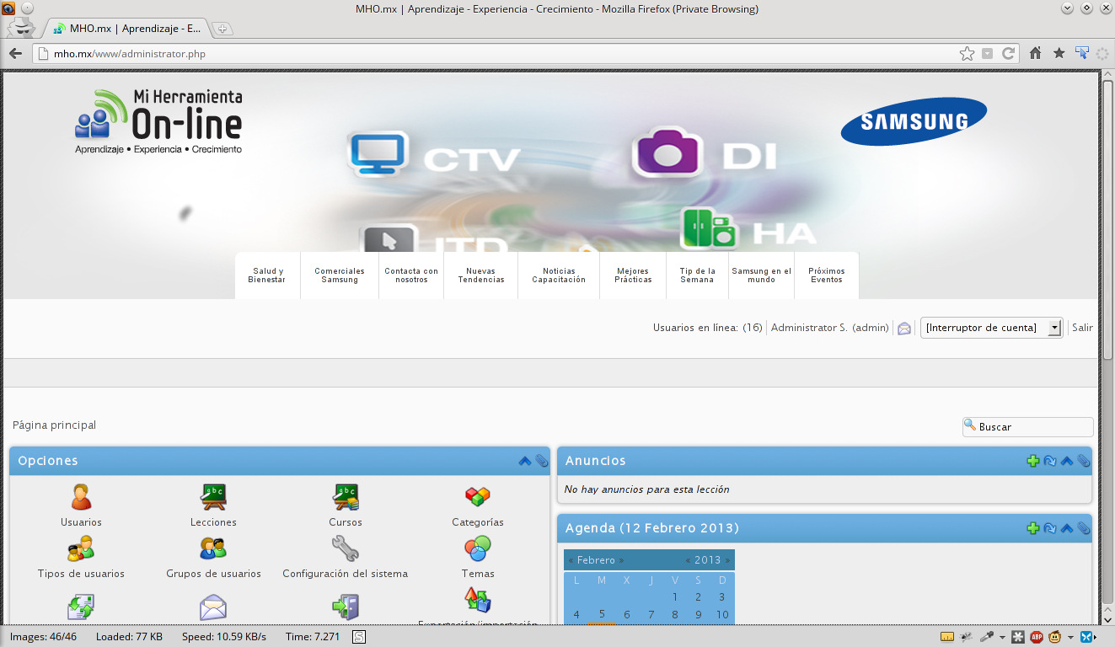
Task: Open the URL history dropdown in address bar
Action: [987, 53]
